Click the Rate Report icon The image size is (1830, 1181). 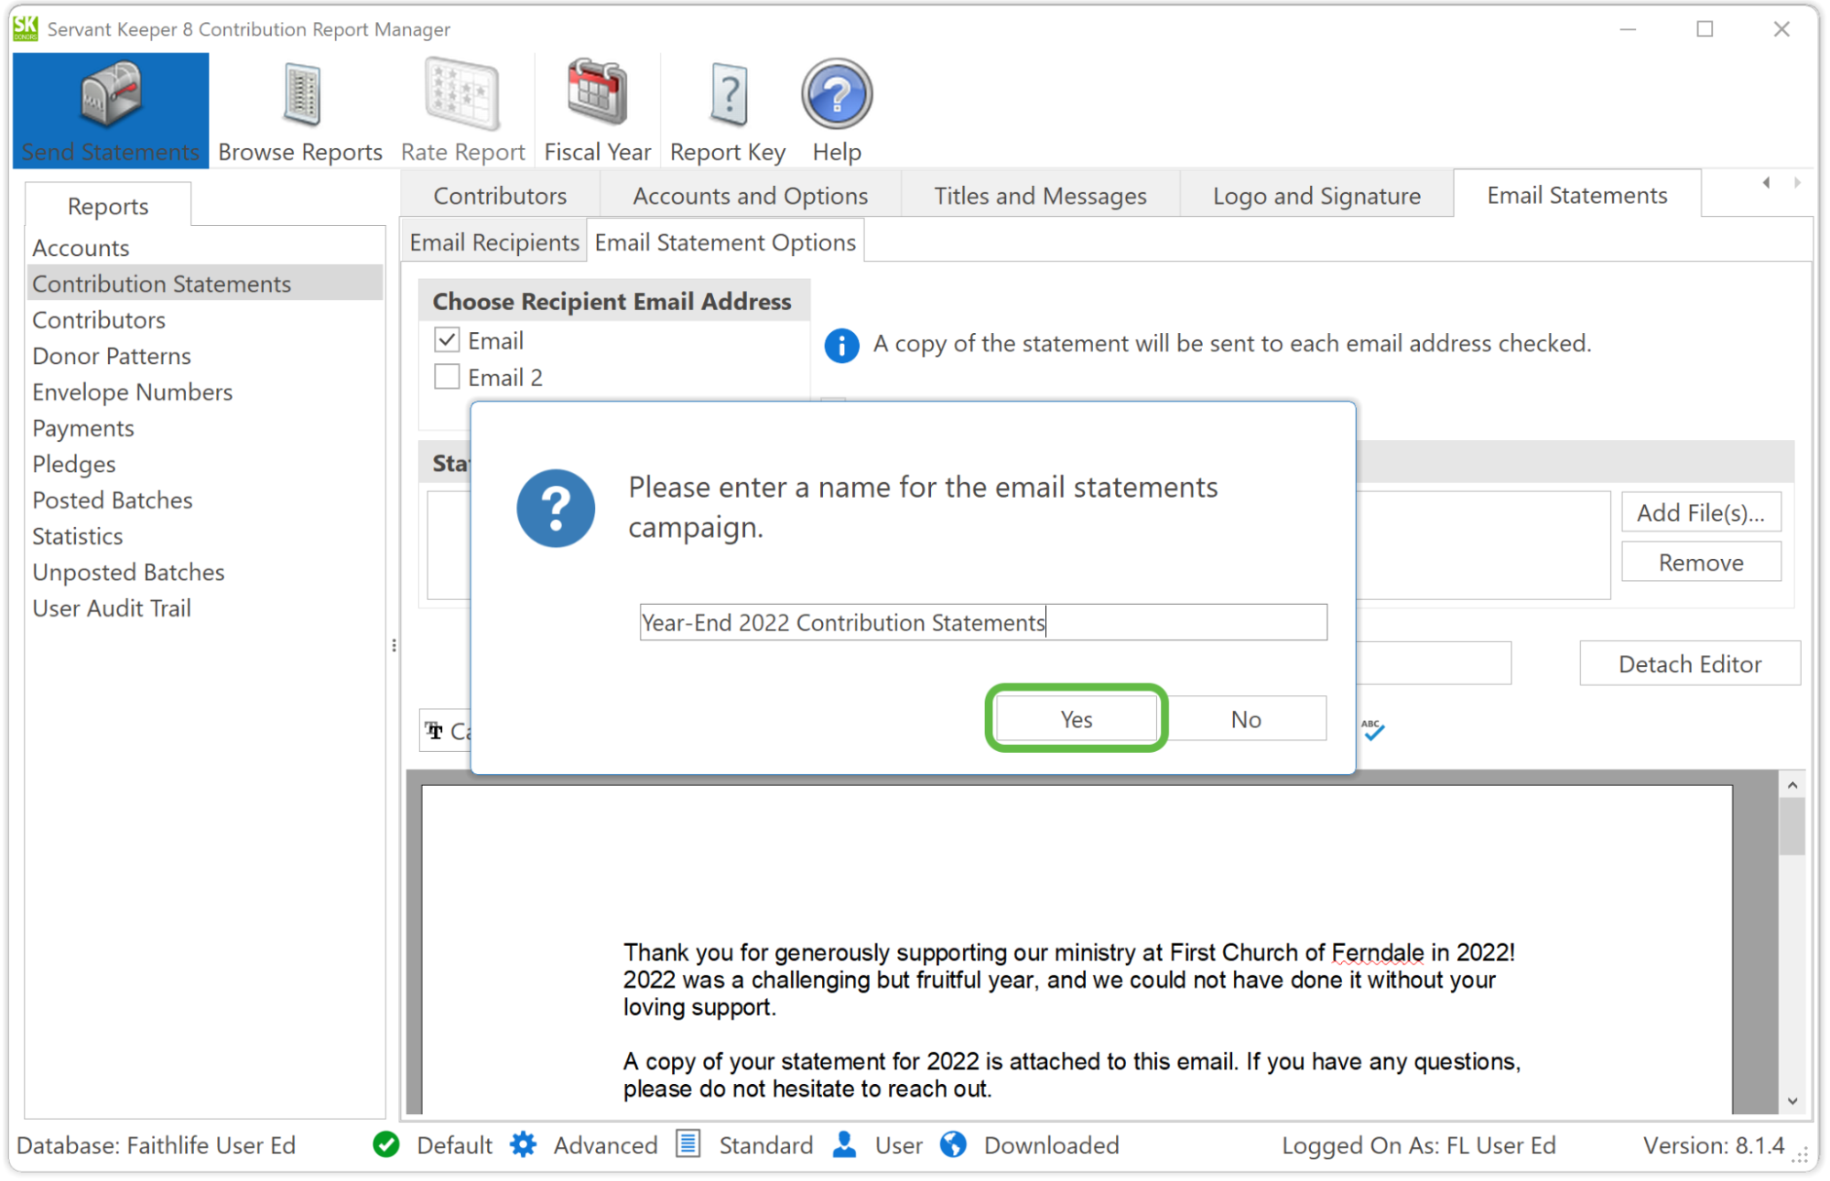coord(462,93)
